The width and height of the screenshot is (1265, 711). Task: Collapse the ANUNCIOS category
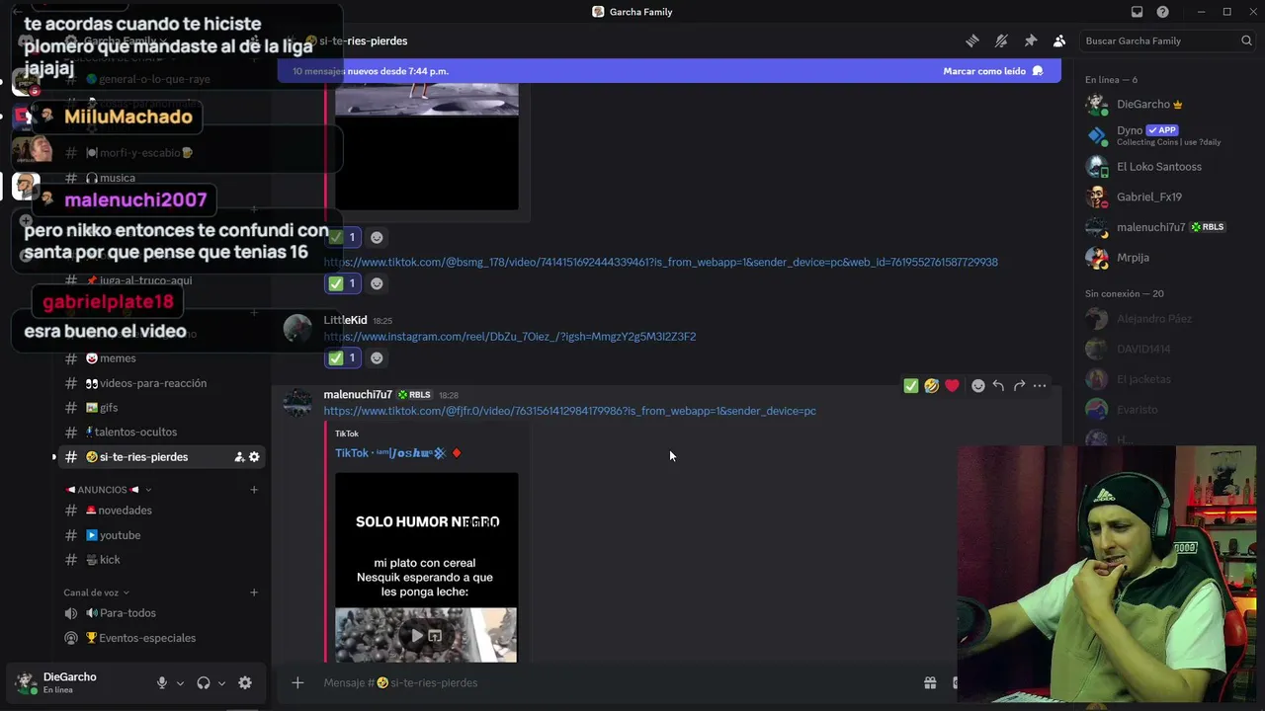[x=102, y=490]
